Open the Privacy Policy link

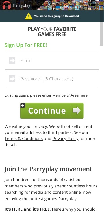coord(65,139)
